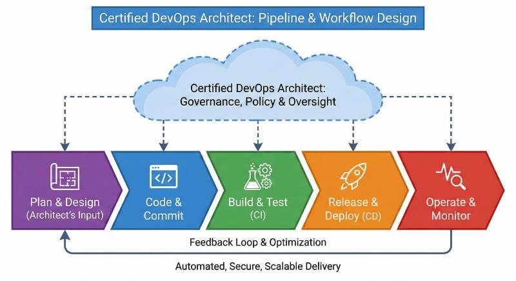This screenshot has height=281, width=516.
Task: Click the blue title banner at top
Action: click(257, 16)
